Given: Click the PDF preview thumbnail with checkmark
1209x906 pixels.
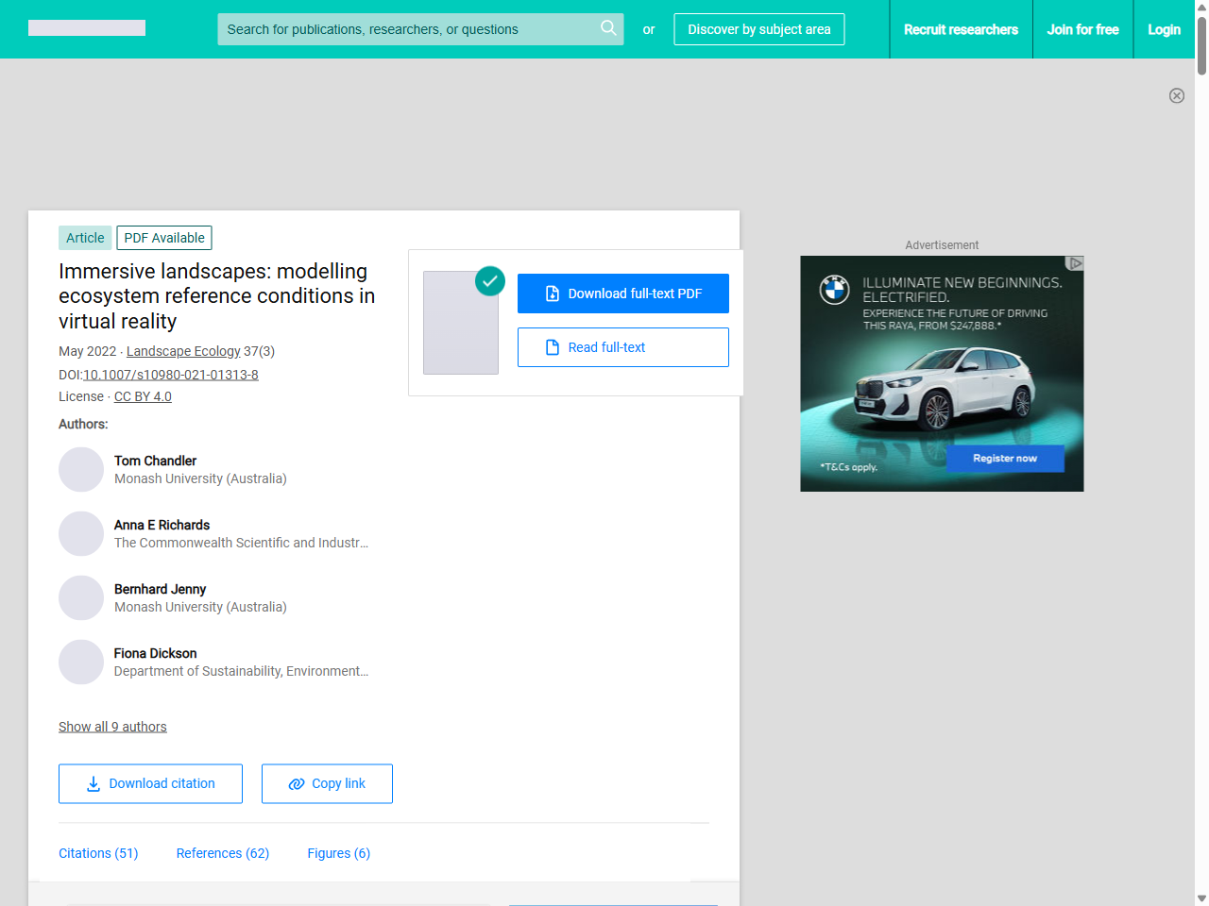Looking at the screenshot, I should pyautogui.click(x=461, y=323).
